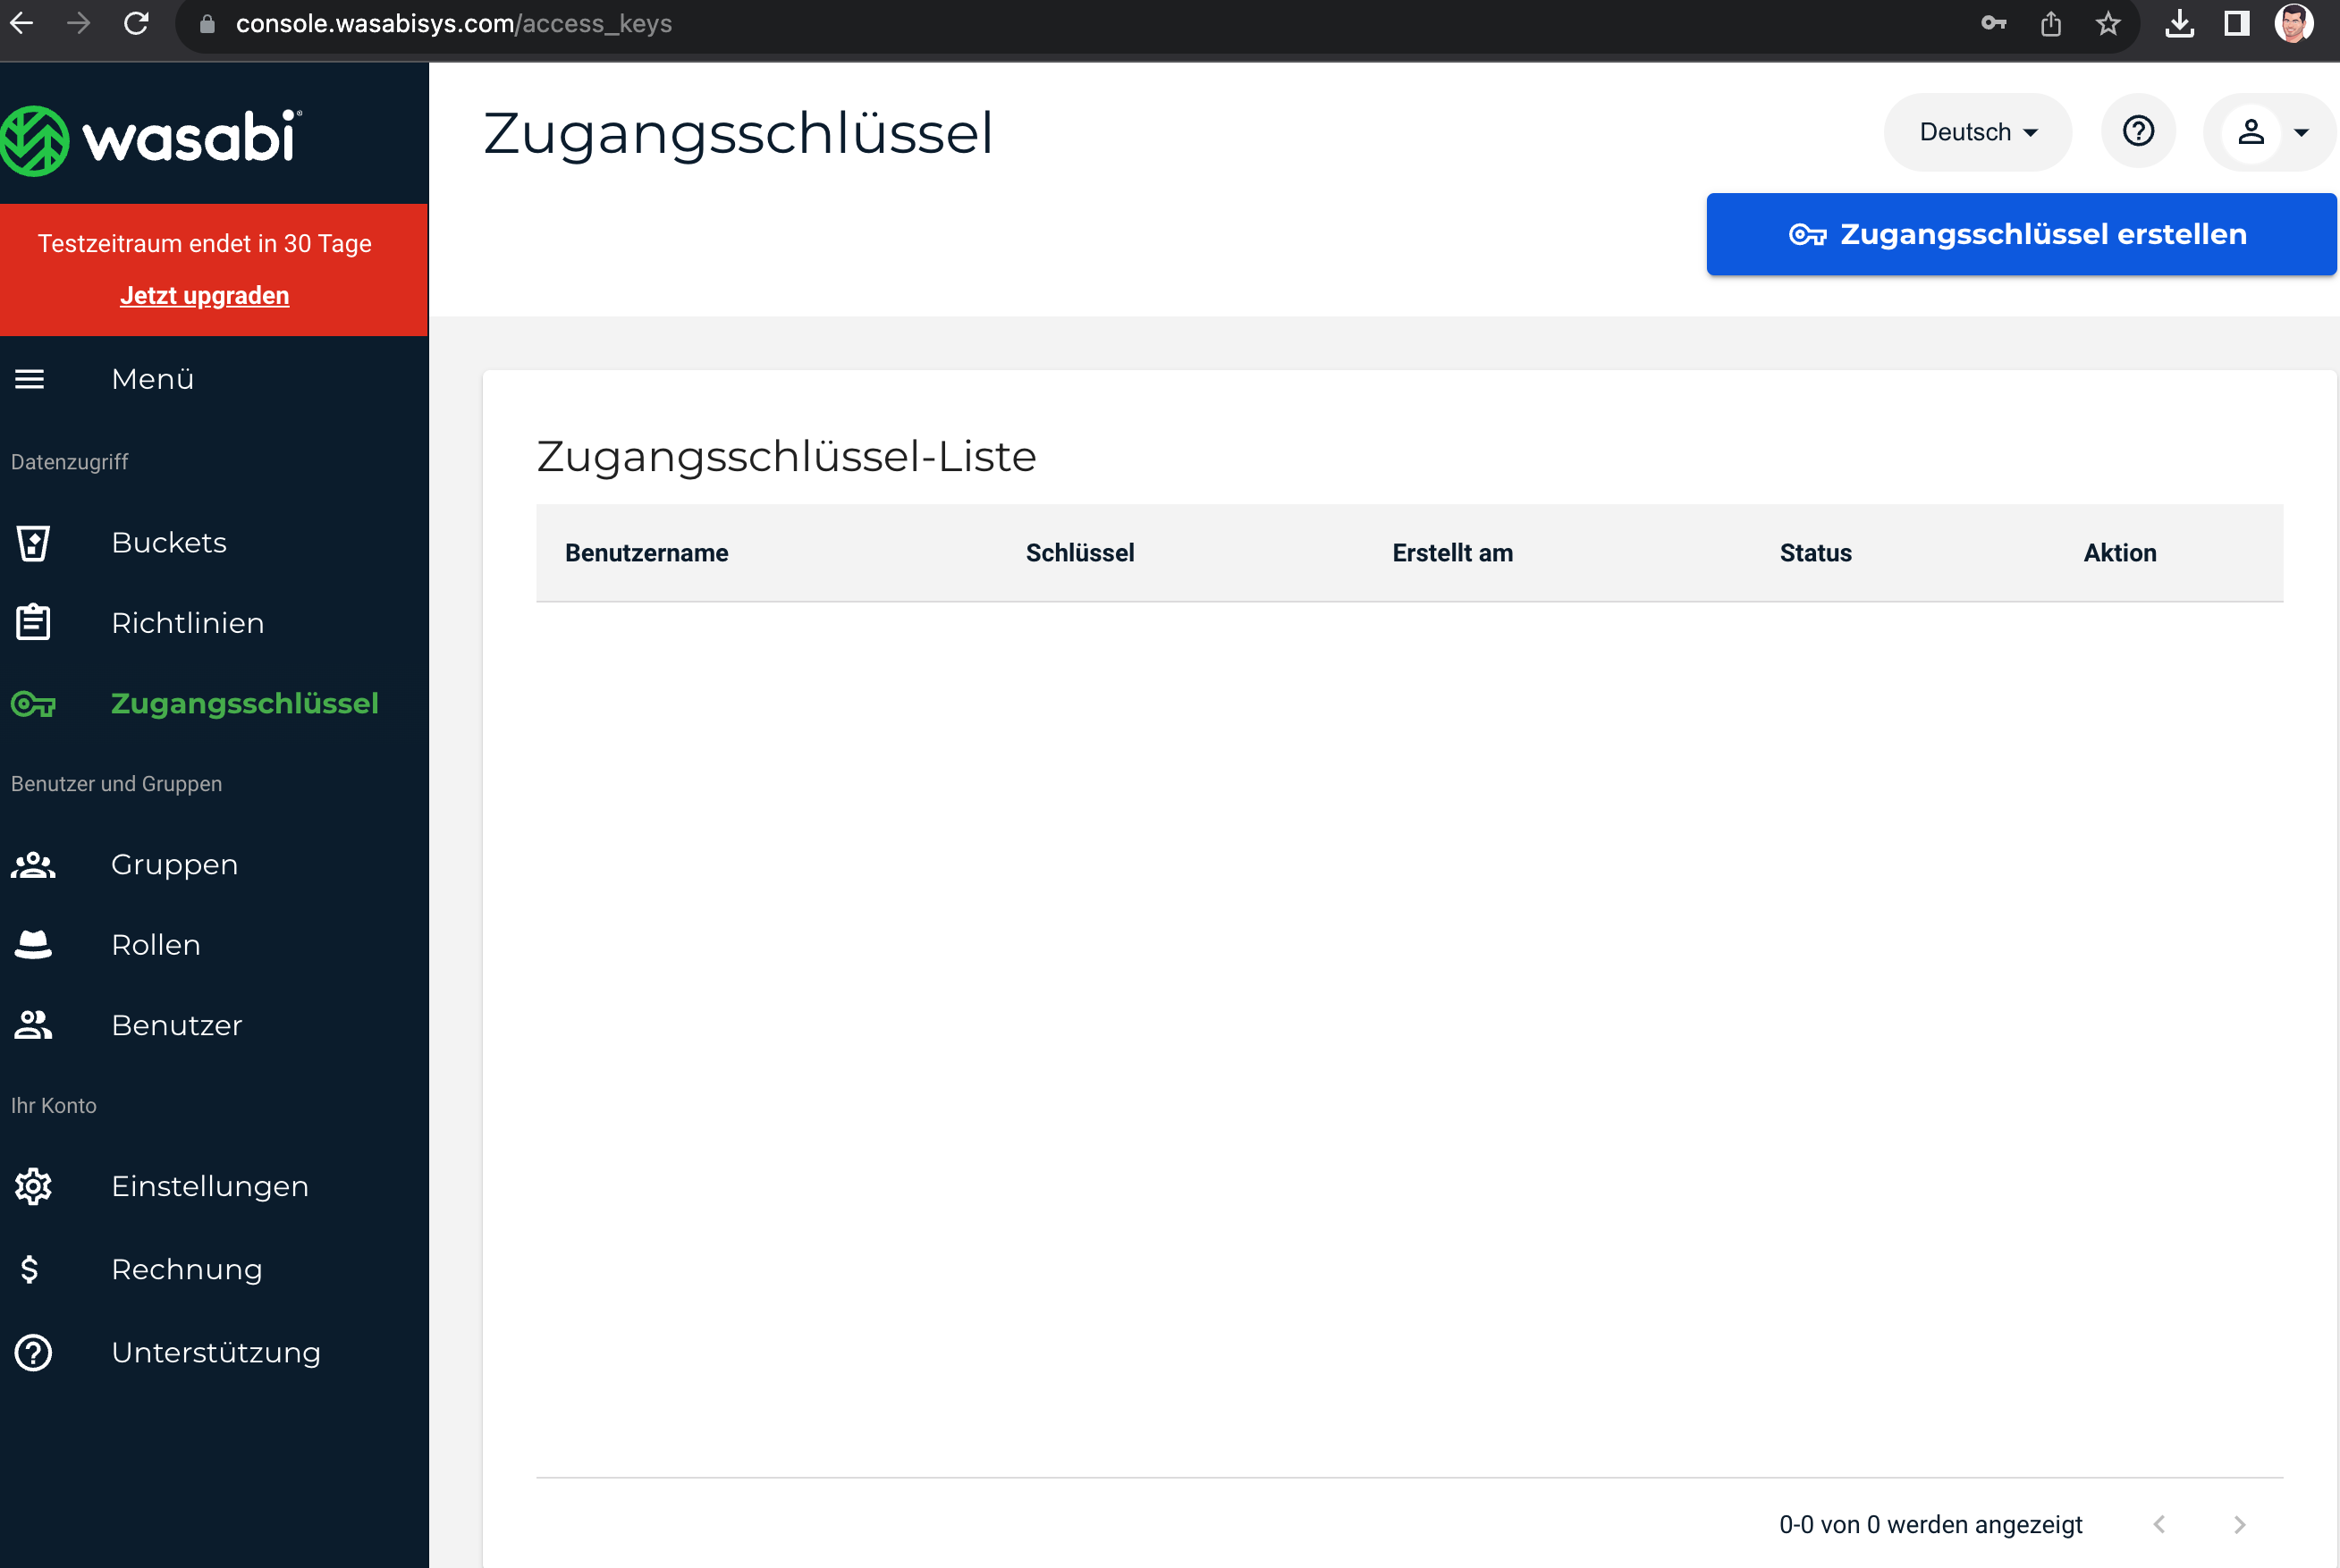Open the browser downloads icon

tap(2179, 23)
